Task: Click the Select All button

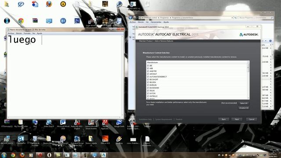Action: tap(244, 103)
